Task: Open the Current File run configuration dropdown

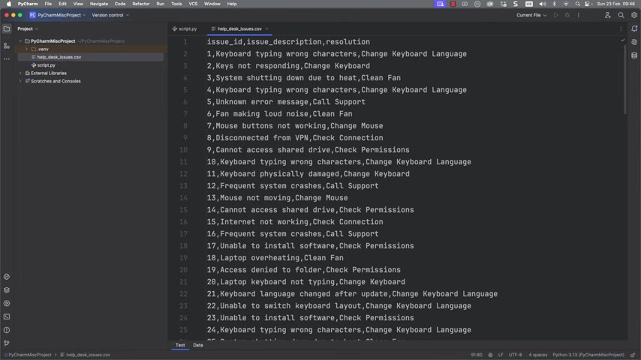Action: click(531, 15)
